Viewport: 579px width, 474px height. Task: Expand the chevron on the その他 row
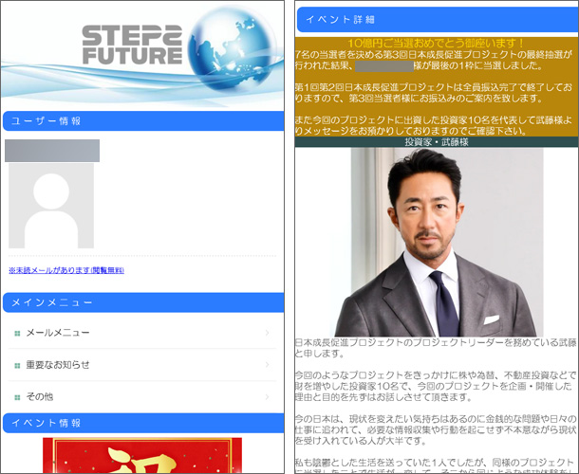(268, 396)
